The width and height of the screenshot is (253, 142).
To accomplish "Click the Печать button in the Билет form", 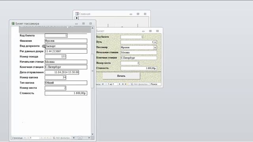I will click(x=121, y=76).
